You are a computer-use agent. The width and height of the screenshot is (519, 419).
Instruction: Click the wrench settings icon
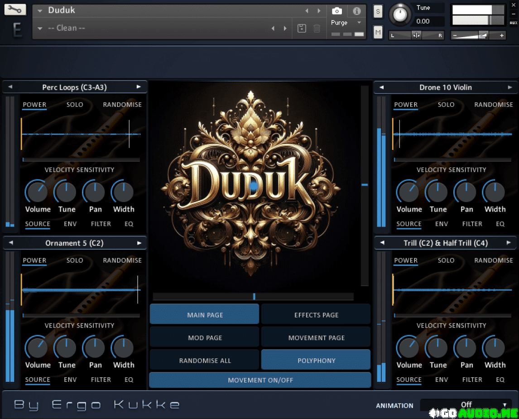pyautogui.click(x=15, y=10)
